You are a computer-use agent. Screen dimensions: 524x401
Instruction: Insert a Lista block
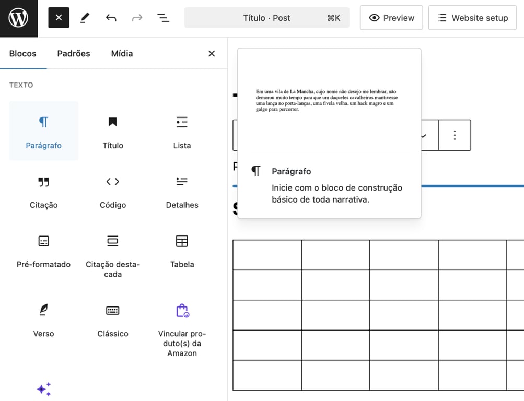(182, 131)
